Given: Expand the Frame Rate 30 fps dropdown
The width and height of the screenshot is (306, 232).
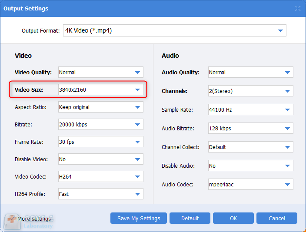Looking at the screenshot, I should (101, 142).
